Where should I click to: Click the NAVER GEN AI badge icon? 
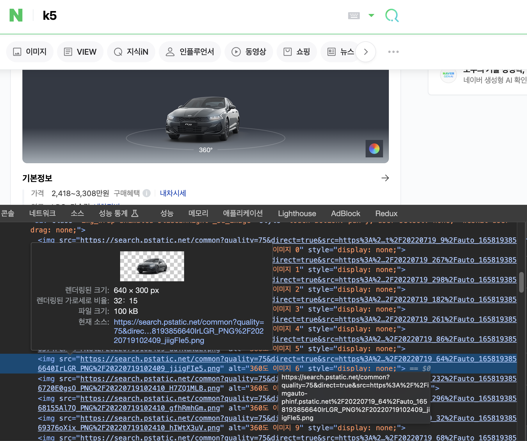[448, 75]
